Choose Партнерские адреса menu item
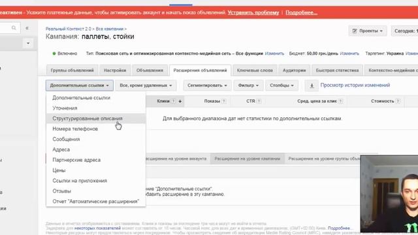This screenshot has height=235, width=418. point(96,160)
